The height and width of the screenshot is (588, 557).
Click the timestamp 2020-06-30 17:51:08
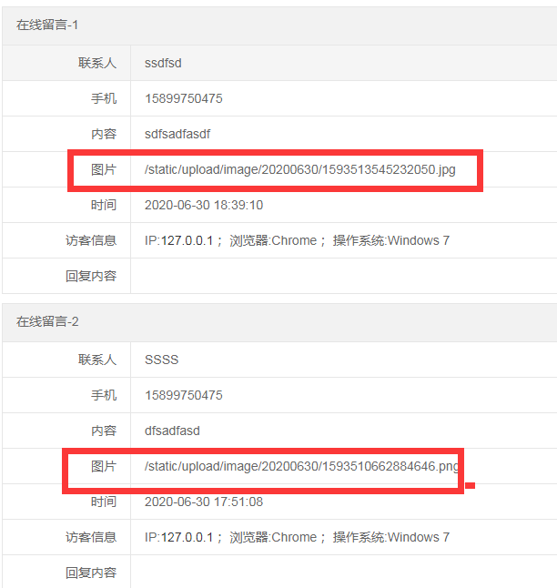pyautogui.click(x=204, y=502)
